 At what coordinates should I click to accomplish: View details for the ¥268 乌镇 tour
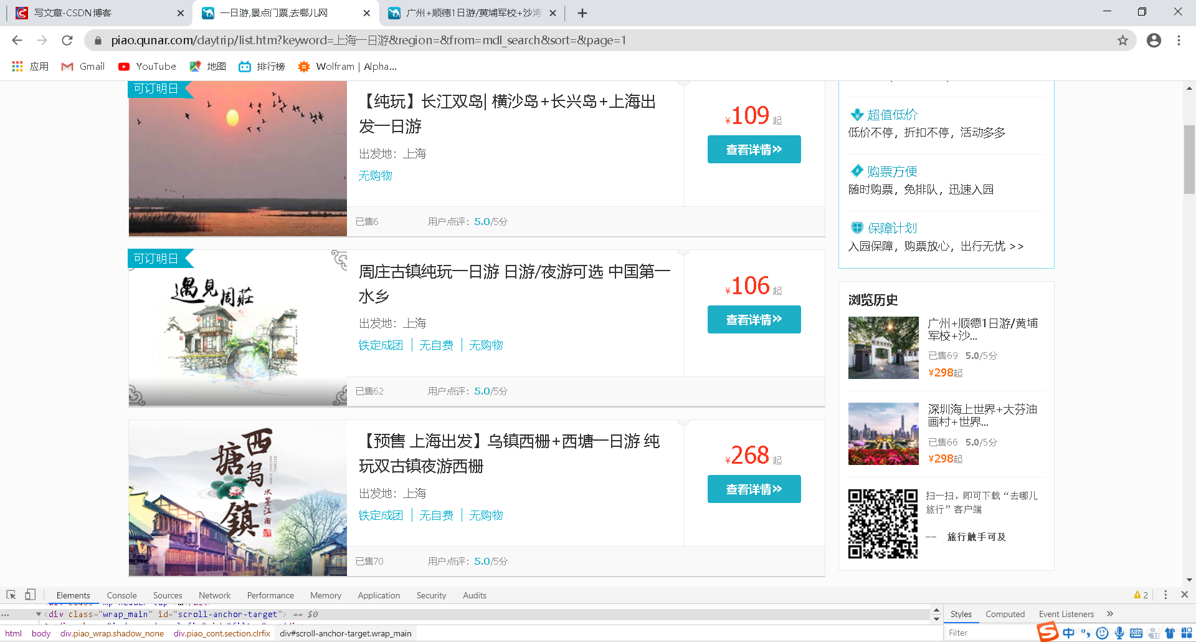coord(754,489)
